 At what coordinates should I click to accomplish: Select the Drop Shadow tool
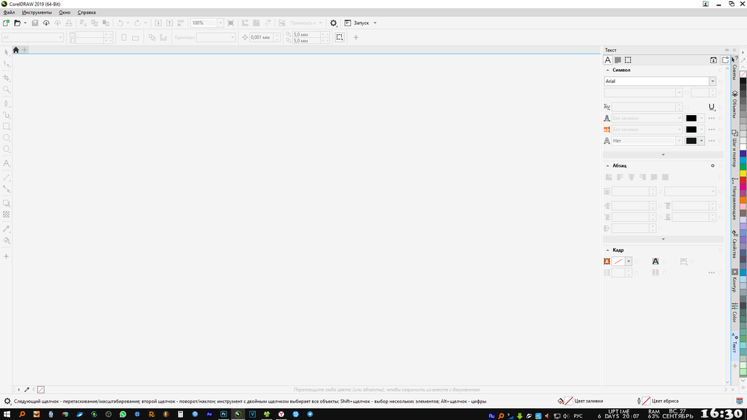point(6,203)
